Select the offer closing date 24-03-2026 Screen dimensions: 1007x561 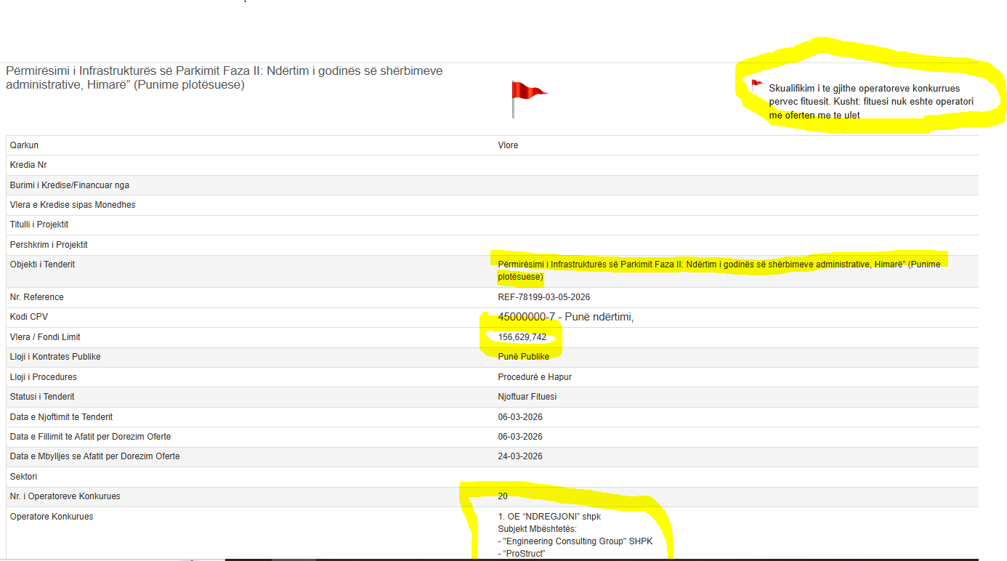[519, 456]
